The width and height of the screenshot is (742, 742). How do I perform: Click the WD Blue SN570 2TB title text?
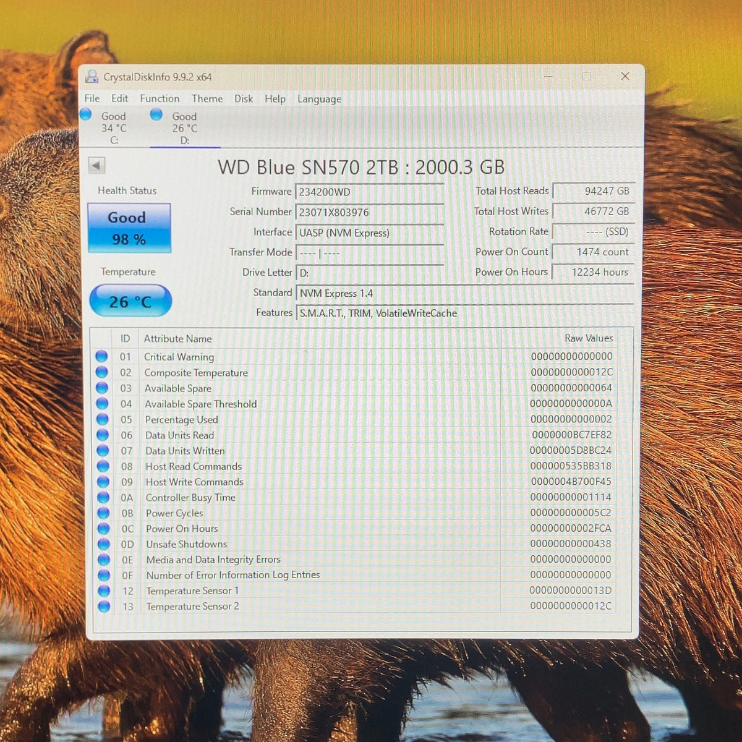[x=361, y=167]
